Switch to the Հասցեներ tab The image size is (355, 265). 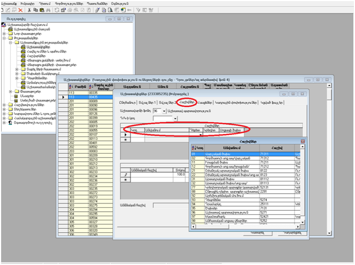click(x=205, y=102)
